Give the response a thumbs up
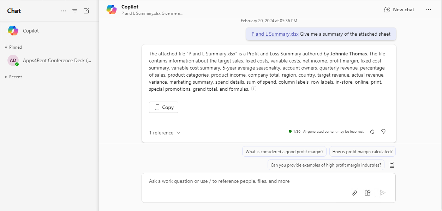The image size is (442, 211). coord(372,131)
